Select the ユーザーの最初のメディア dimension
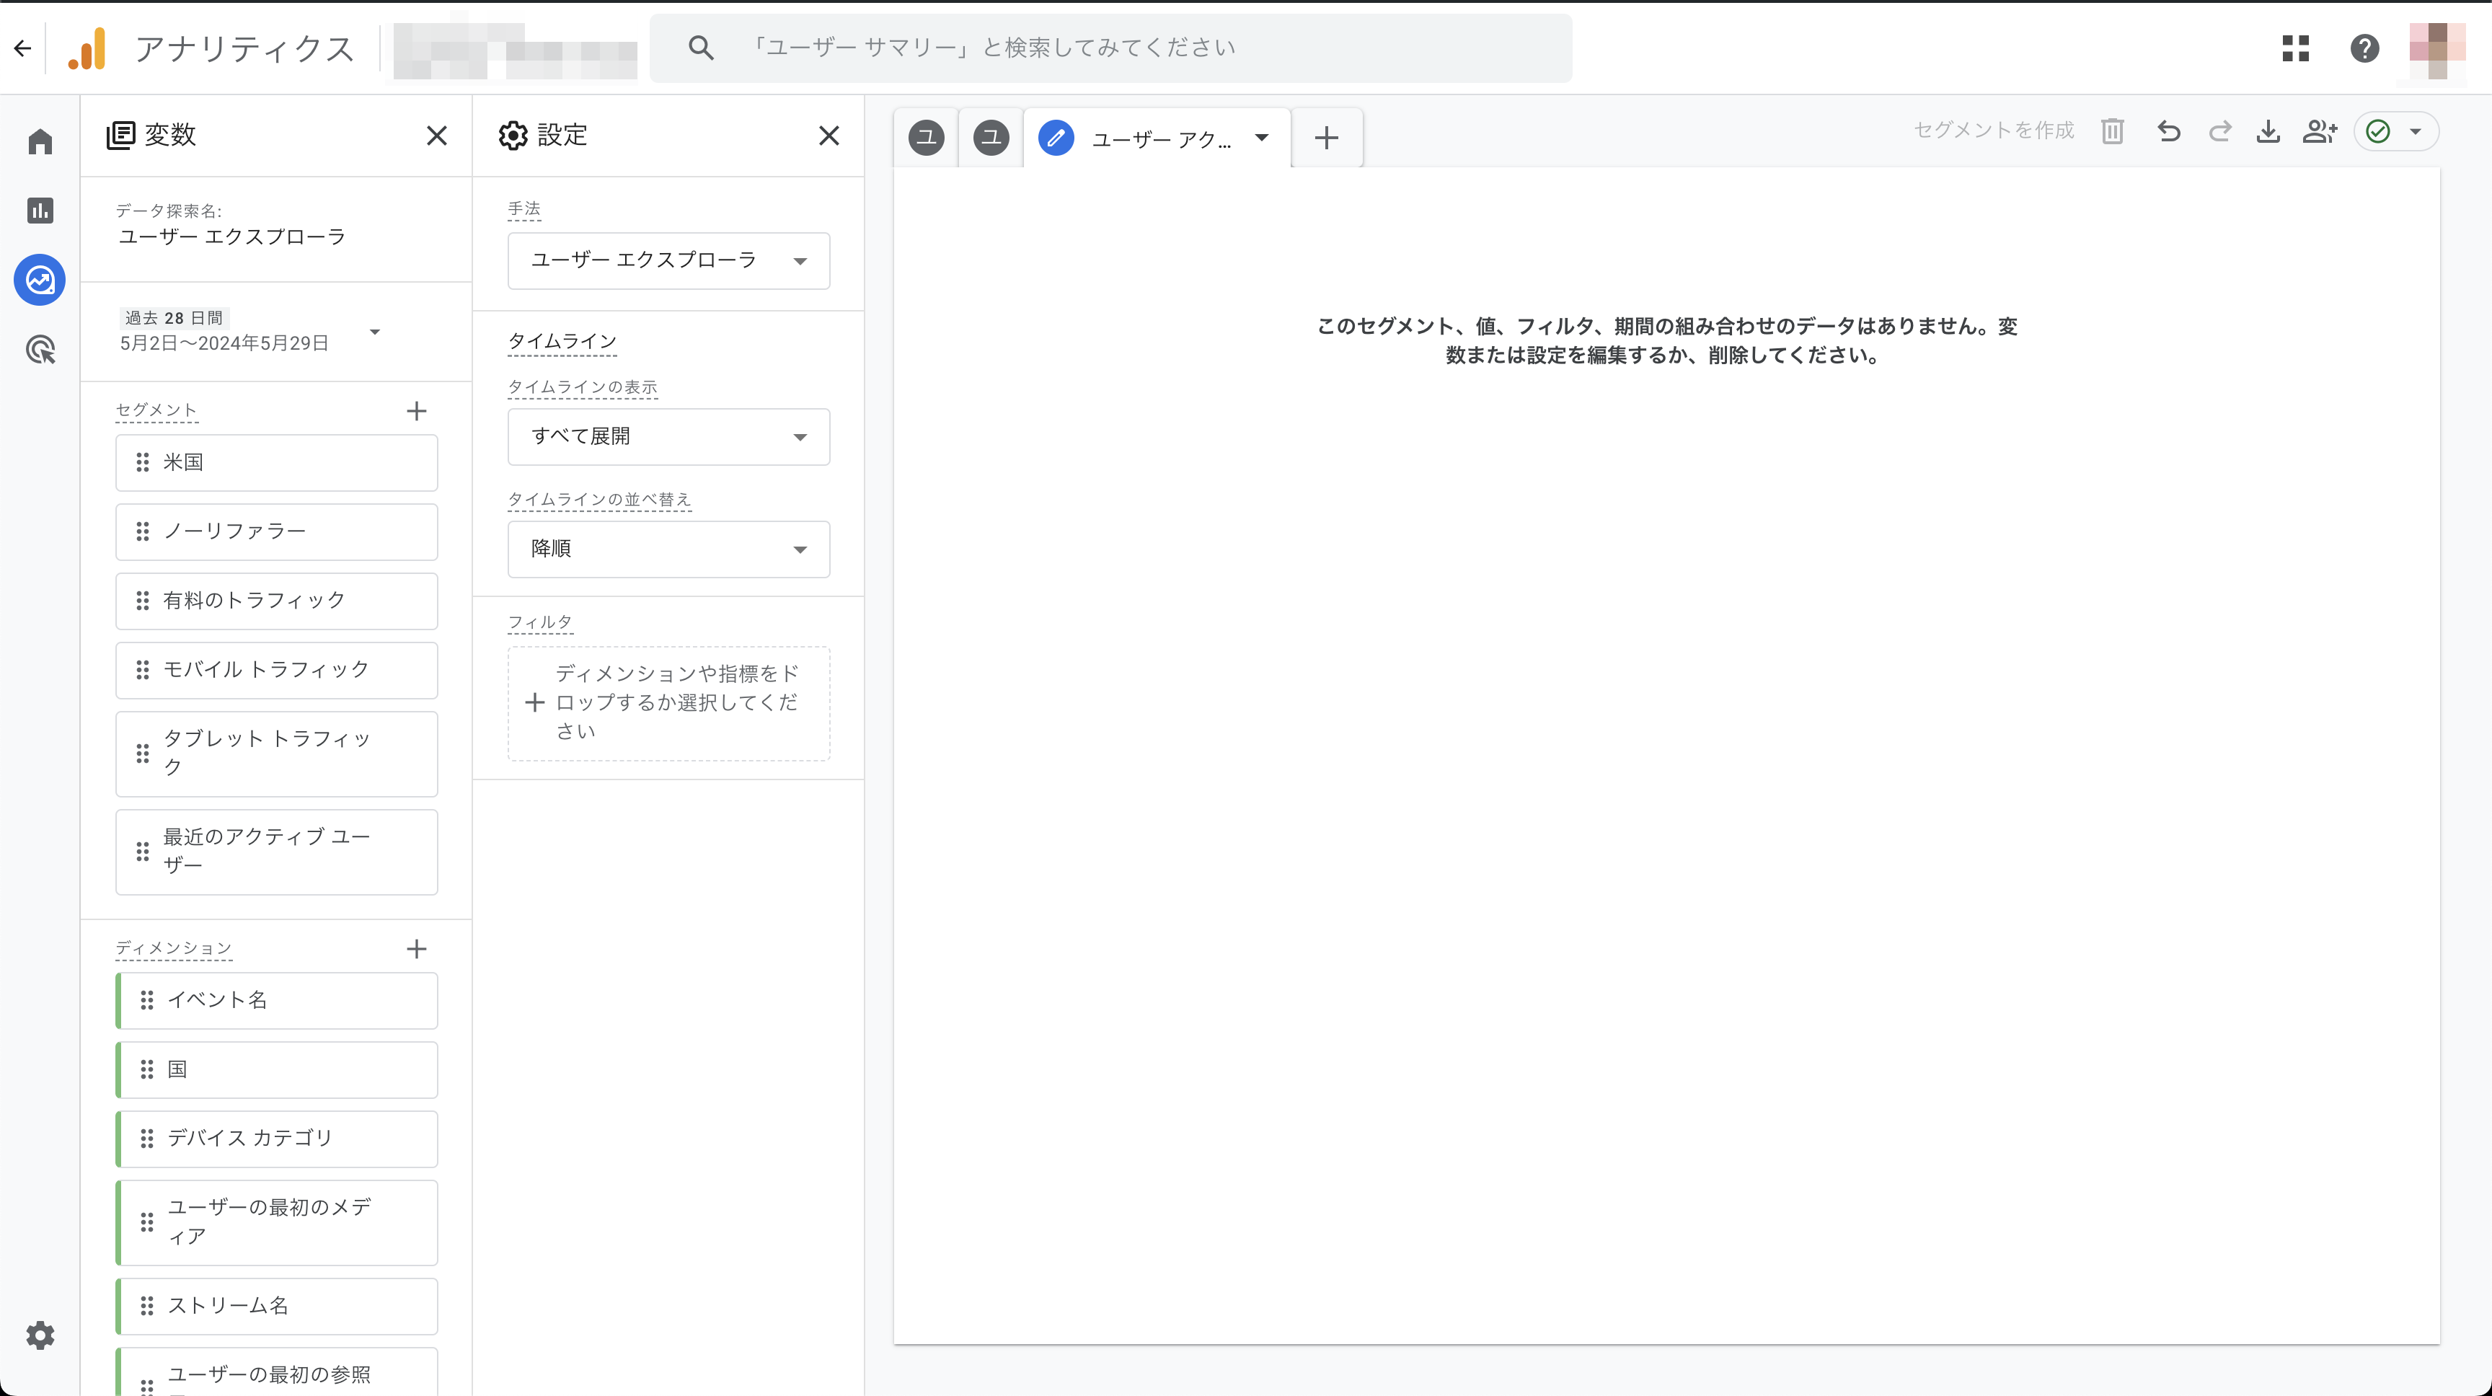 click(x=277, y=1222)
